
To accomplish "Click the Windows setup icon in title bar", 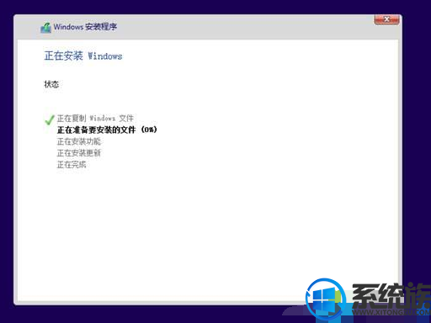I will [45, 28].
